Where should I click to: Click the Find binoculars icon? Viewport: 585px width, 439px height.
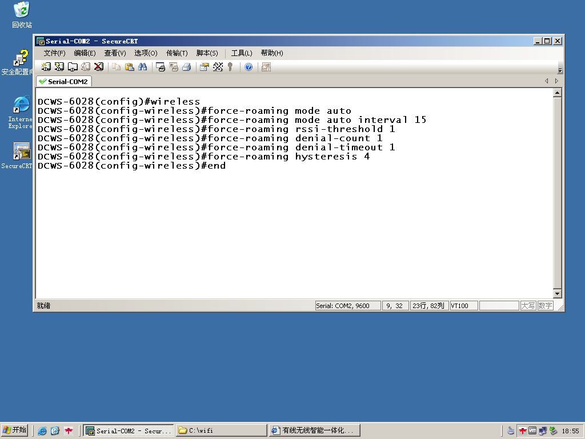(x=142, y=67)
